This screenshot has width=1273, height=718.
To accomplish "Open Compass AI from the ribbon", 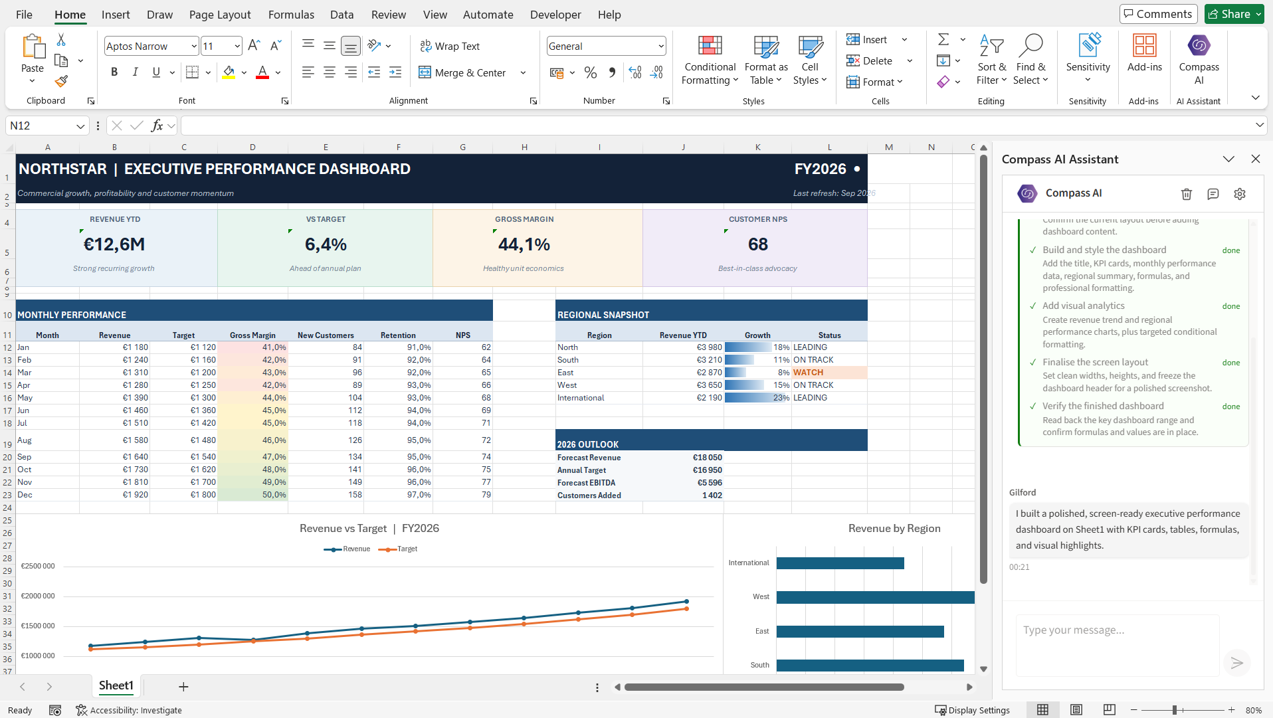I will coord(1199,60).
